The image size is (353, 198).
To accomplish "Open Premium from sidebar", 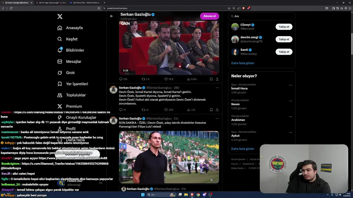I will [x=69, y=106].
